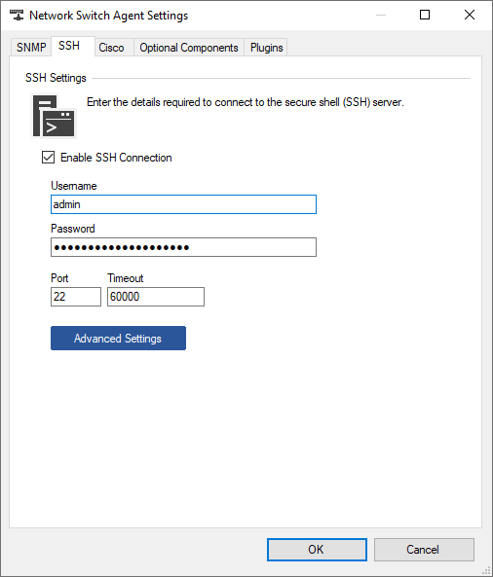Switch to the Plugins tab
Viewport: 493px width, 577px height.
point(266,48)
